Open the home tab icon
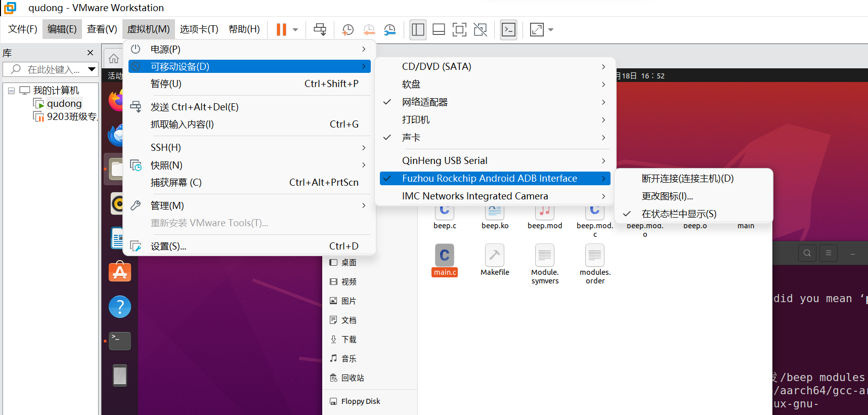868x415 pixels. (114, 58)
